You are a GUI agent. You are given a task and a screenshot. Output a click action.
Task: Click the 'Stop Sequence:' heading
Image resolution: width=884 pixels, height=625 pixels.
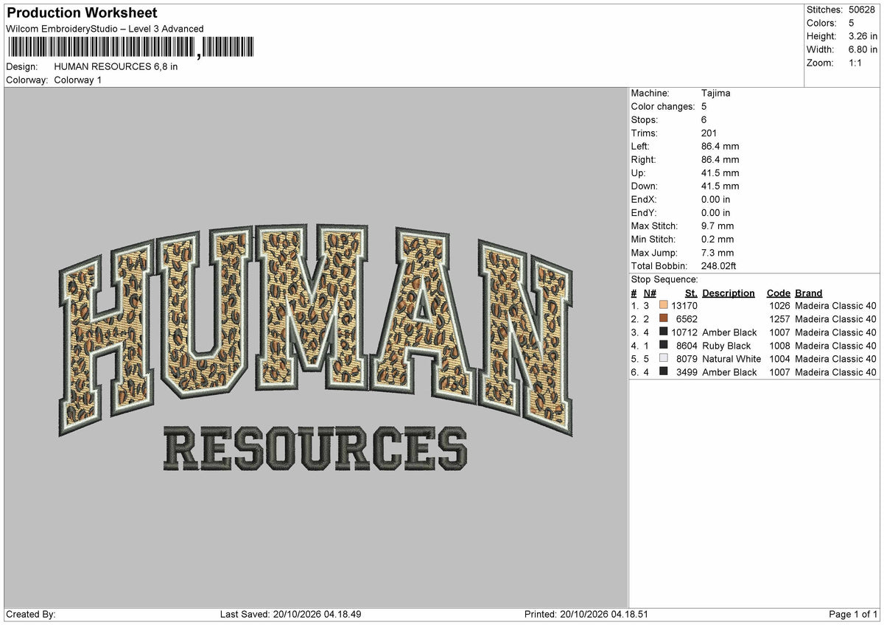pos(664,279)
